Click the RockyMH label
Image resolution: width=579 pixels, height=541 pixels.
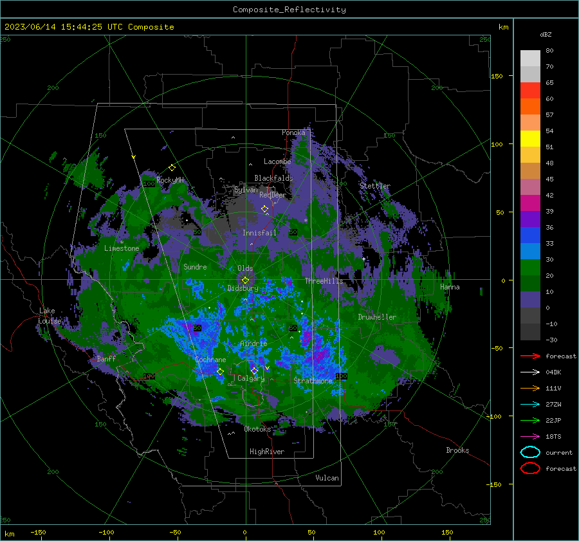(170, 180)
